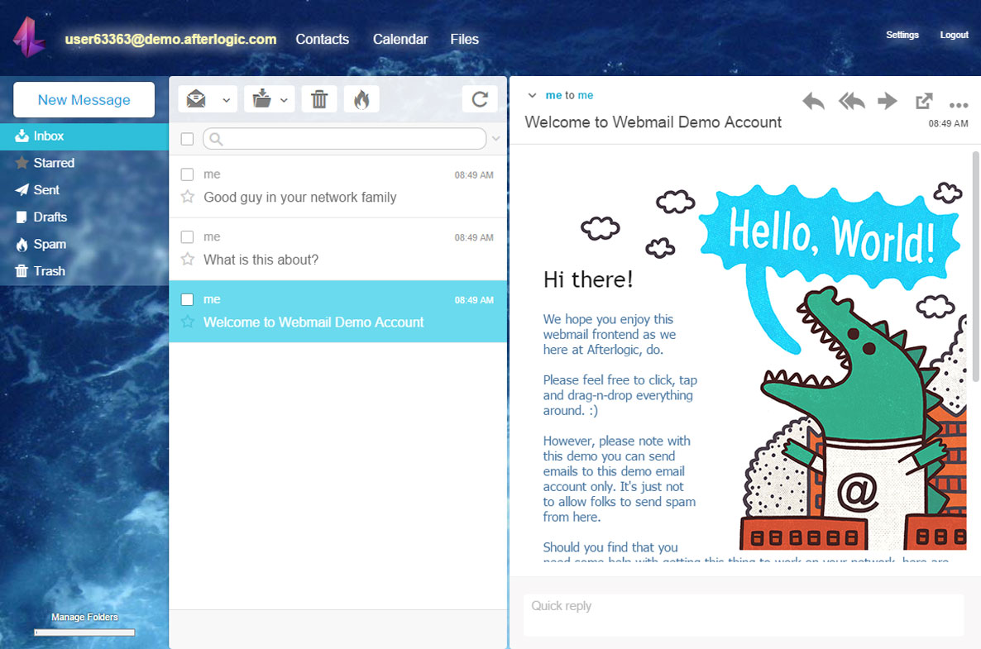The height and width of the screenshot is (649, 981).
Task: Click the Reply All icon
Action: [x=851, y=102]
